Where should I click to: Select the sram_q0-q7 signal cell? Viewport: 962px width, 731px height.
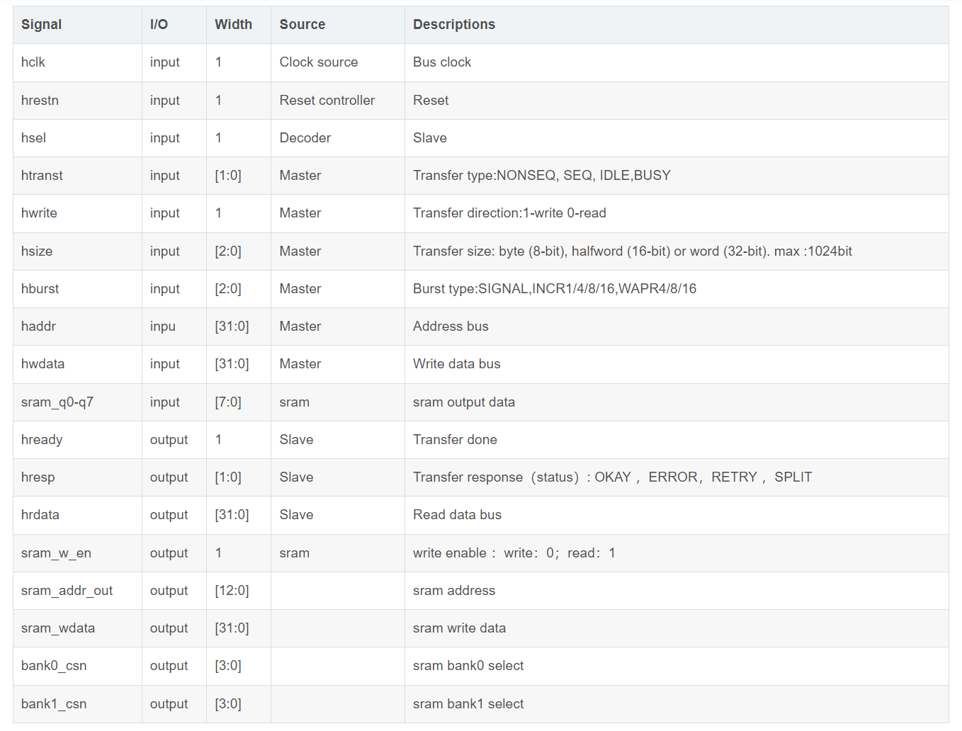(57, 402)
